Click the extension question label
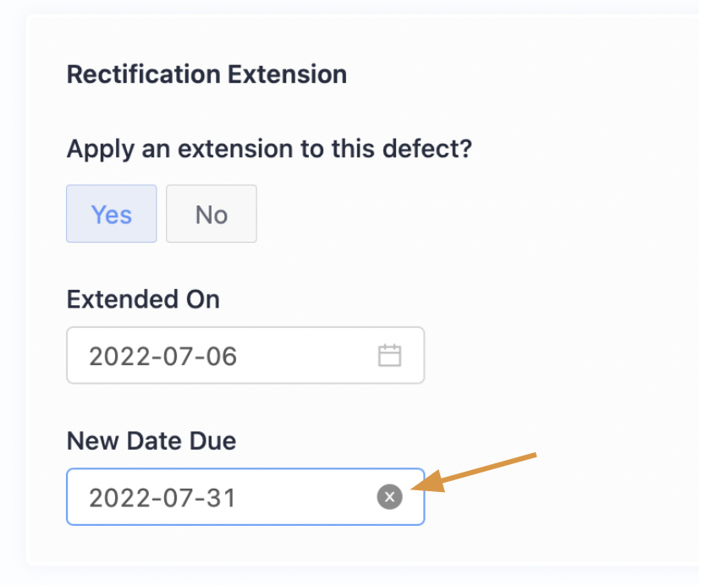The width and height of the screenshot is (716, 585). [x=269, y=150]
